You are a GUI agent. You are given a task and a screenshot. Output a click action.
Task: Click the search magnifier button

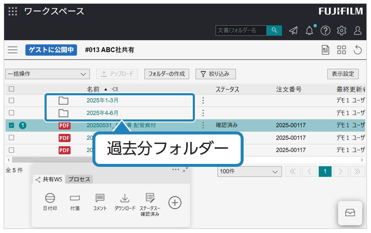point(274,30)
